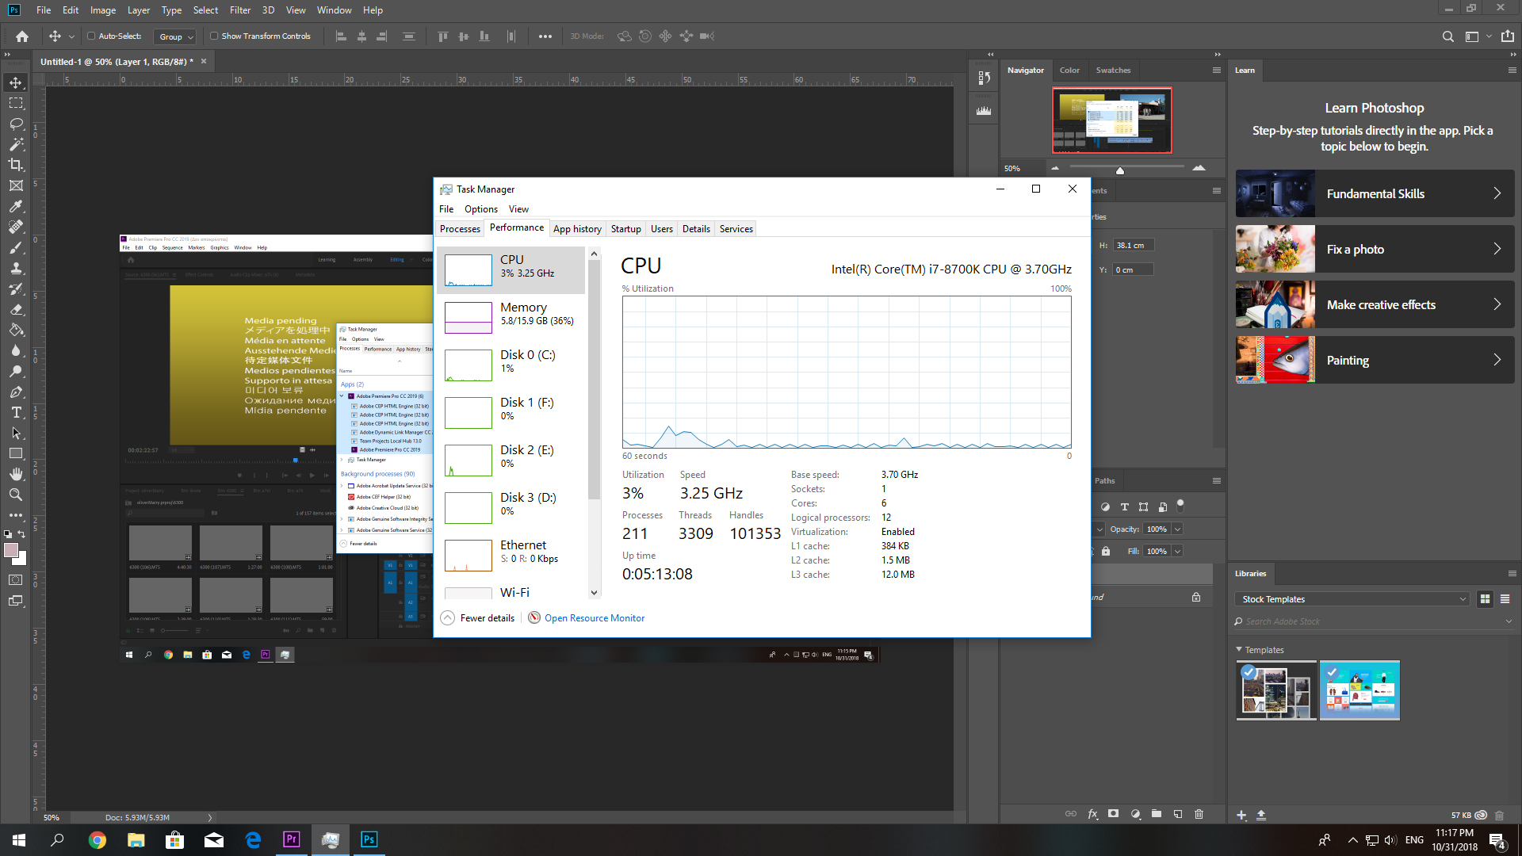Viewport: 1522px width, 856px height.
Task: Switch Libraries to list view
Action: pos(1505,599)
